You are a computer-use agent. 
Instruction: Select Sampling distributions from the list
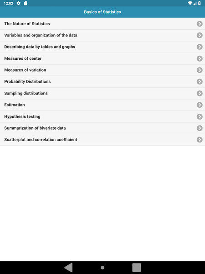coord(102,93)
